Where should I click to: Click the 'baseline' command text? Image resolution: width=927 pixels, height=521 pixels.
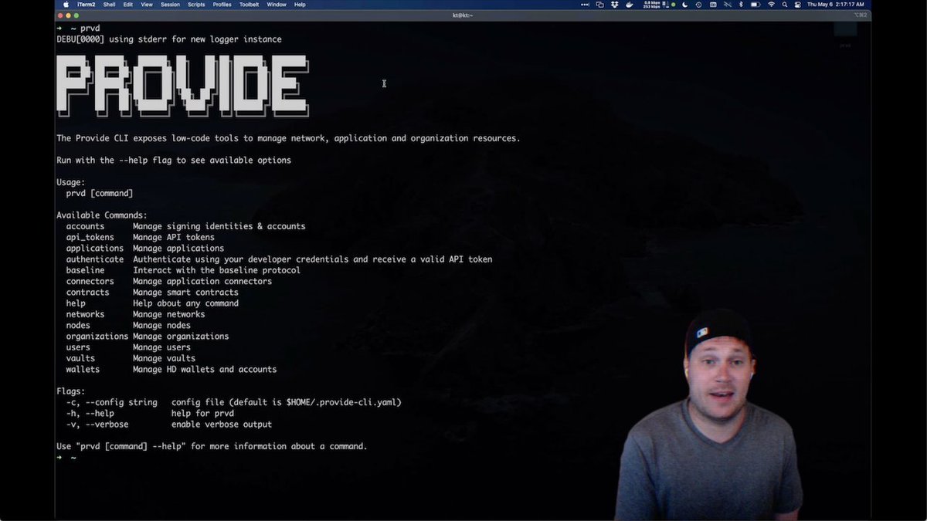pos(85,270)
